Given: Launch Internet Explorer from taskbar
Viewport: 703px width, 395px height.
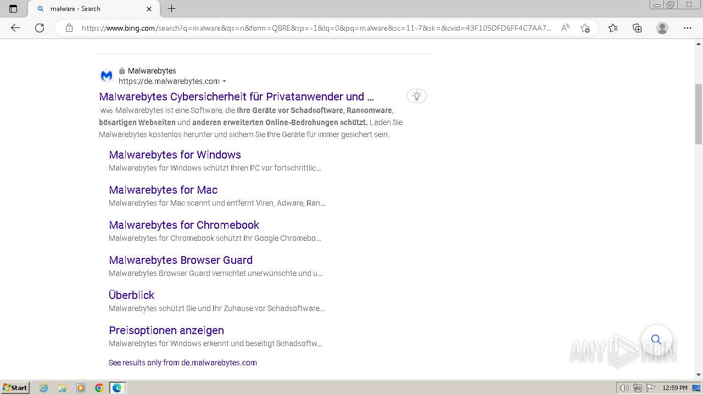Looking at the screenshot, I should [x=44, y=388].
